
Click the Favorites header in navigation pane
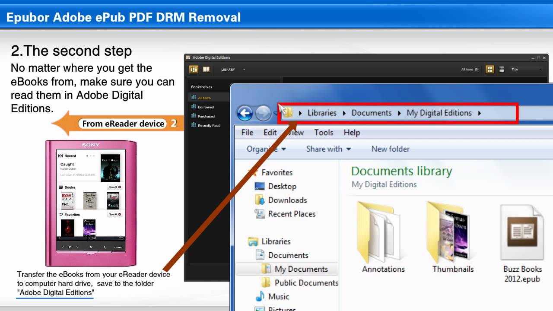277,172
